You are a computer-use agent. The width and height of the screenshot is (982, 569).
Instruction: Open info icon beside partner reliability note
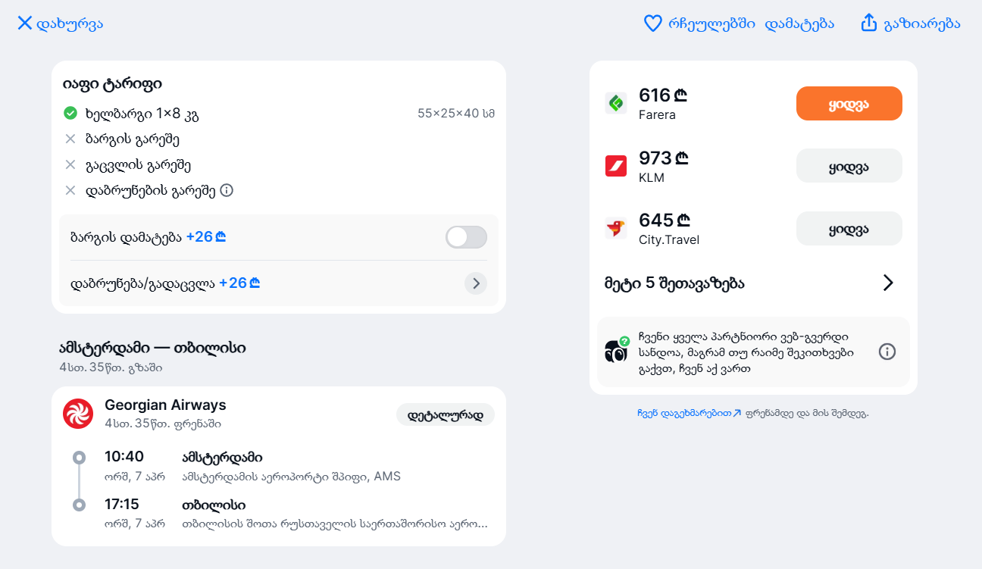pos(887,352)
